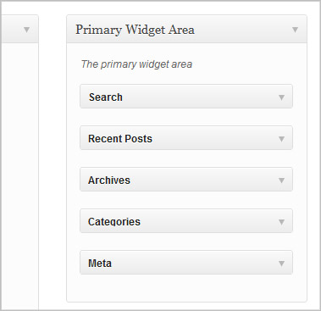This screenshot has height=311, width=321.
Task: Click the gap between the Recent Posts and Archives widgets
Action: click(x=186, y=158)
